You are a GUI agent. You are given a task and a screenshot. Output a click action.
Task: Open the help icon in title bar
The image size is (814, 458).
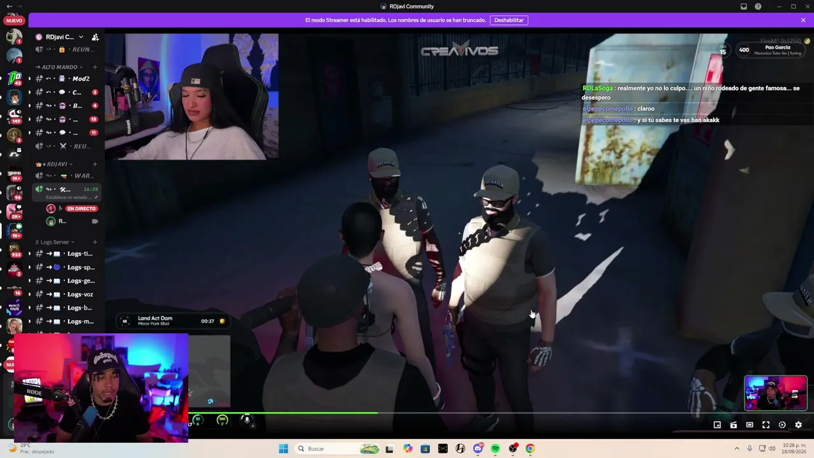click(758, 6)
